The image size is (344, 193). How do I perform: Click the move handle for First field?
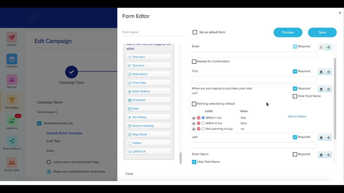pyautogui.click(x=328, y=72)
